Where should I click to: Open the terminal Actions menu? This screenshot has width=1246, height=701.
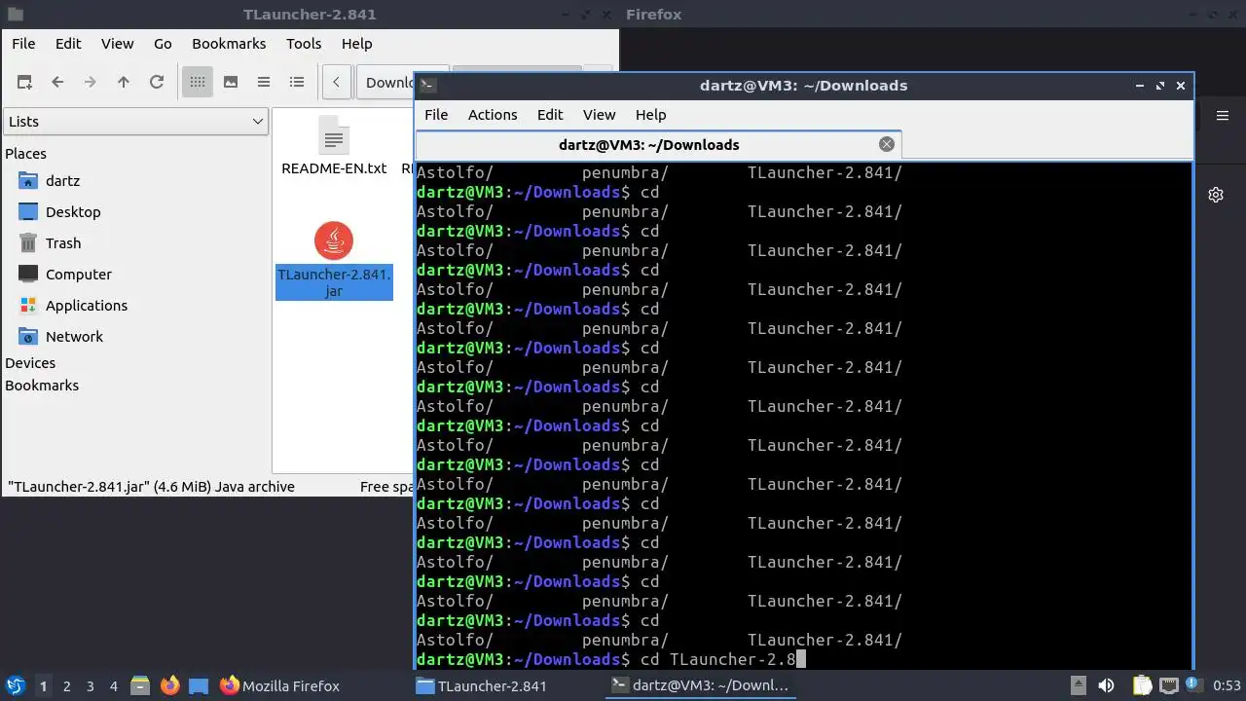[x=493, y=115]
